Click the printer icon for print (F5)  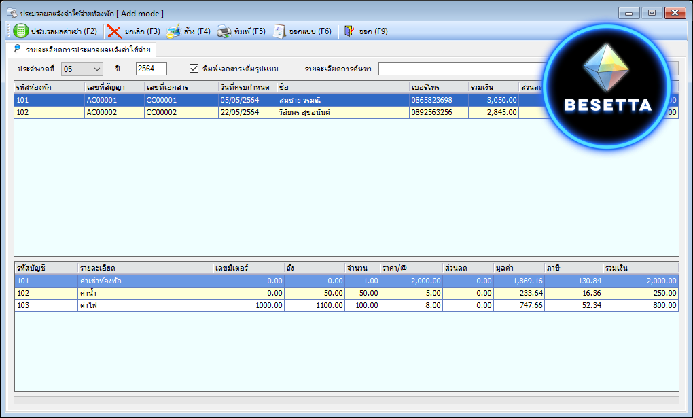tap(224, 31)
